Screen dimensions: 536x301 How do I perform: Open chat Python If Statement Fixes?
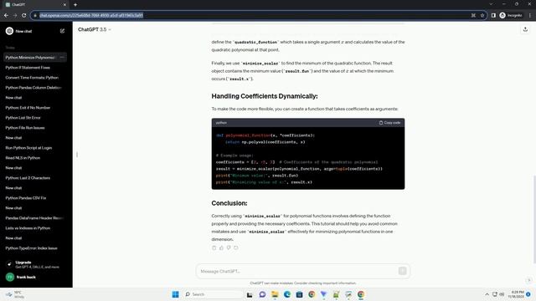click(x=28, y=68)
